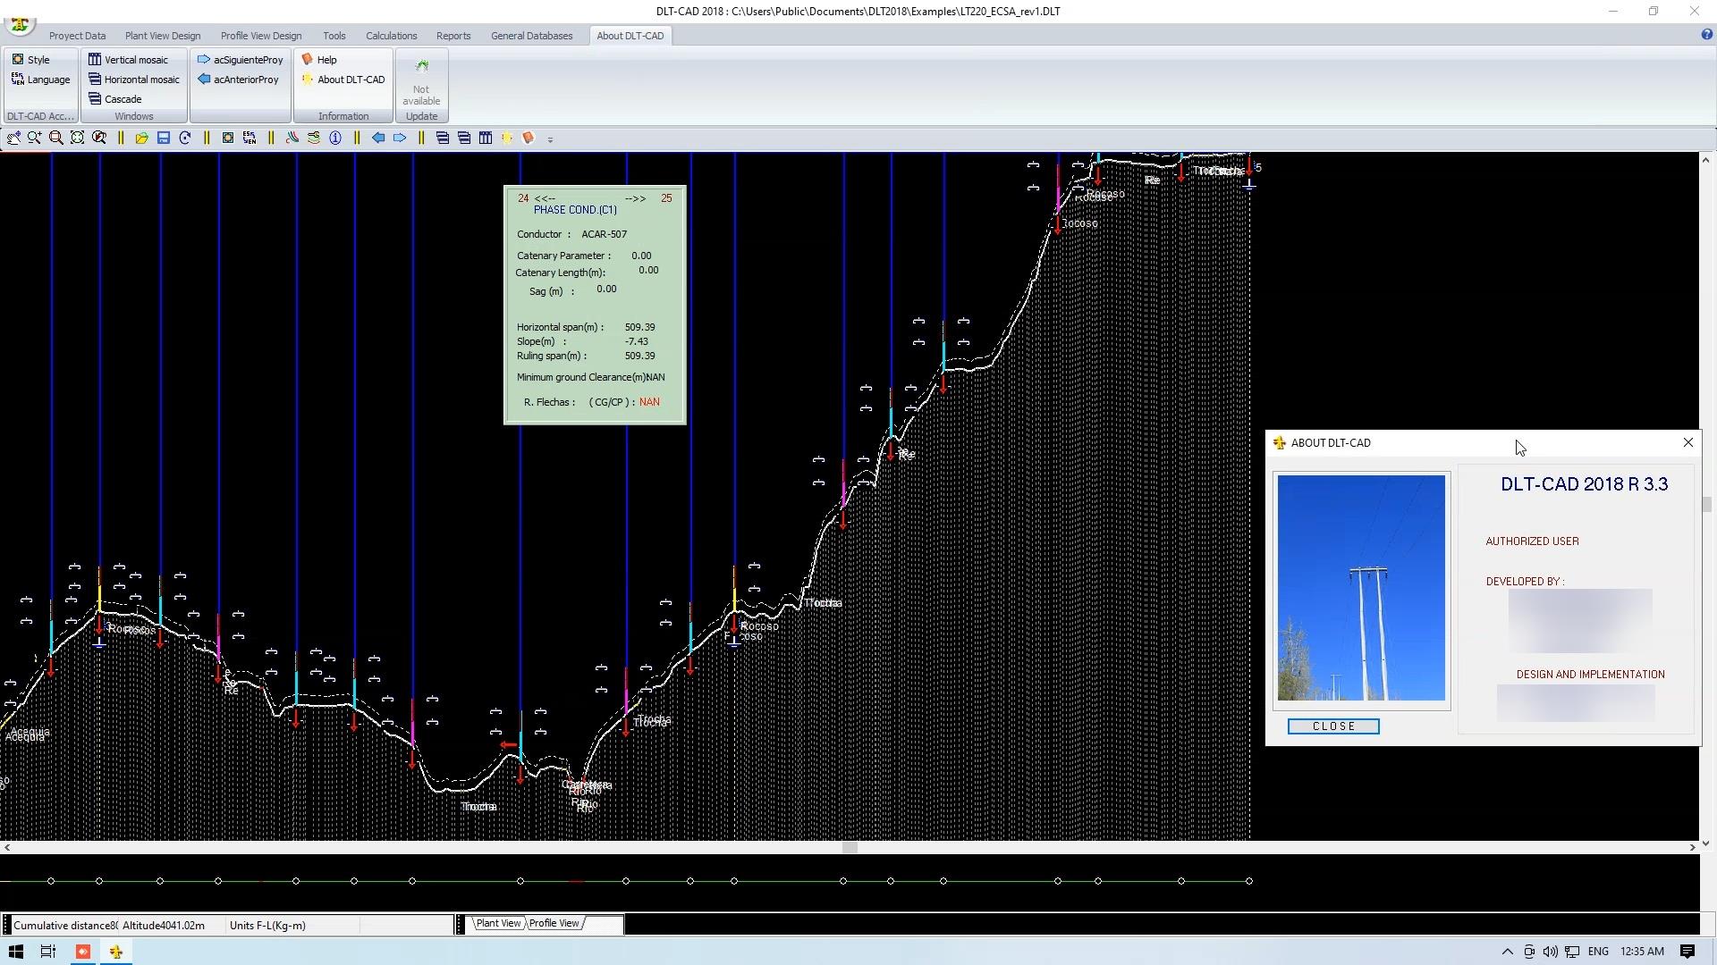The image size is (1717, 965).
Task: Select Vertical mosaic window layout
Action: point(135,60)
